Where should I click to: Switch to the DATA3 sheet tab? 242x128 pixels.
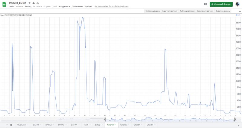pos(61,125)
